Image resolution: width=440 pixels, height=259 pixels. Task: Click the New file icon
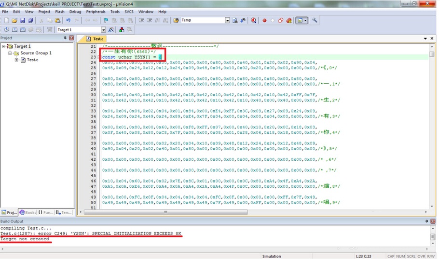[6, 21]
